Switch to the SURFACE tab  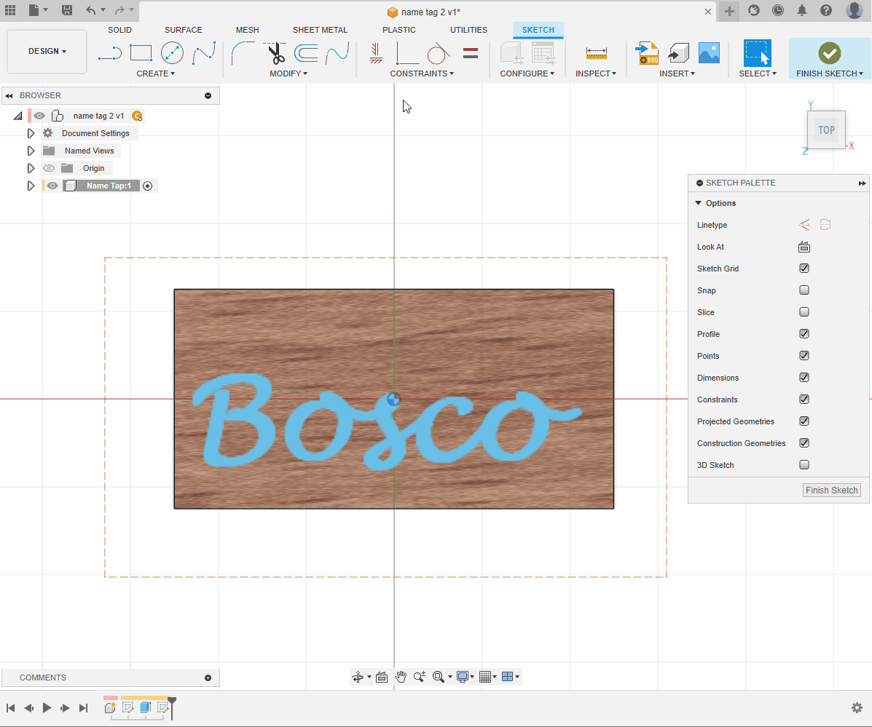tap(184, 30)
